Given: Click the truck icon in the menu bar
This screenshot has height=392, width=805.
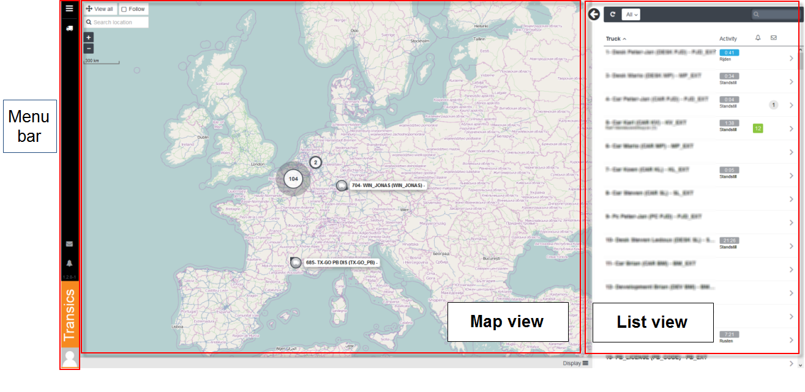Looking at the screenshot, I should 70,28.
